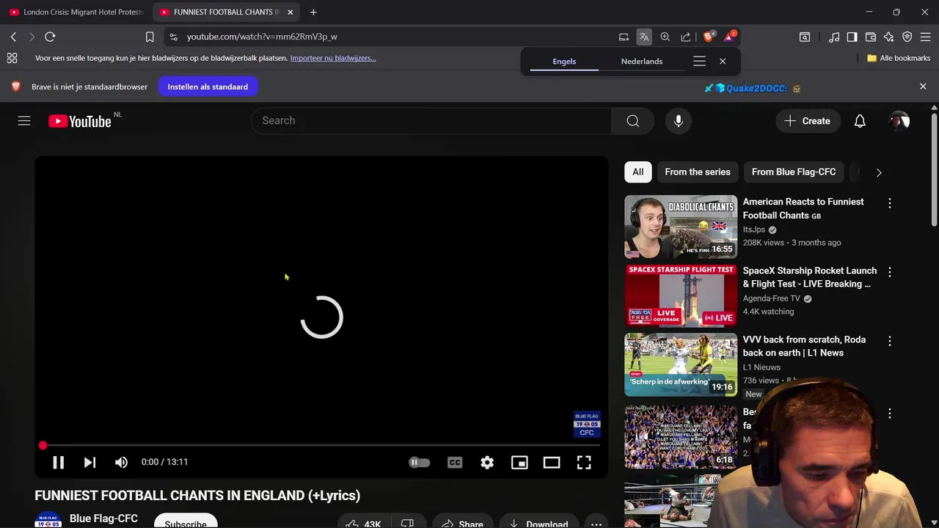Bookmark this page icon
The image size is (939, 528).
coord(150,37)
